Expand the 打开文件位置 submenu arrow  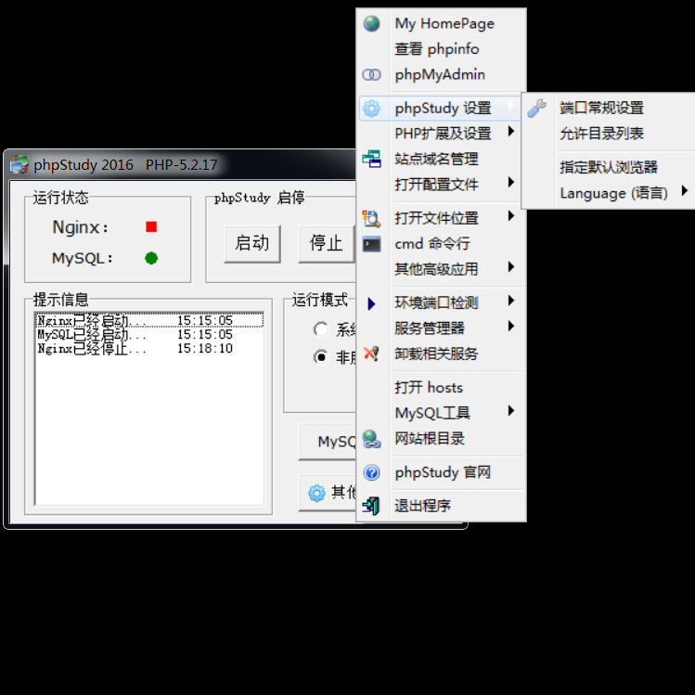pyautogui.click(x=511, y=216)
